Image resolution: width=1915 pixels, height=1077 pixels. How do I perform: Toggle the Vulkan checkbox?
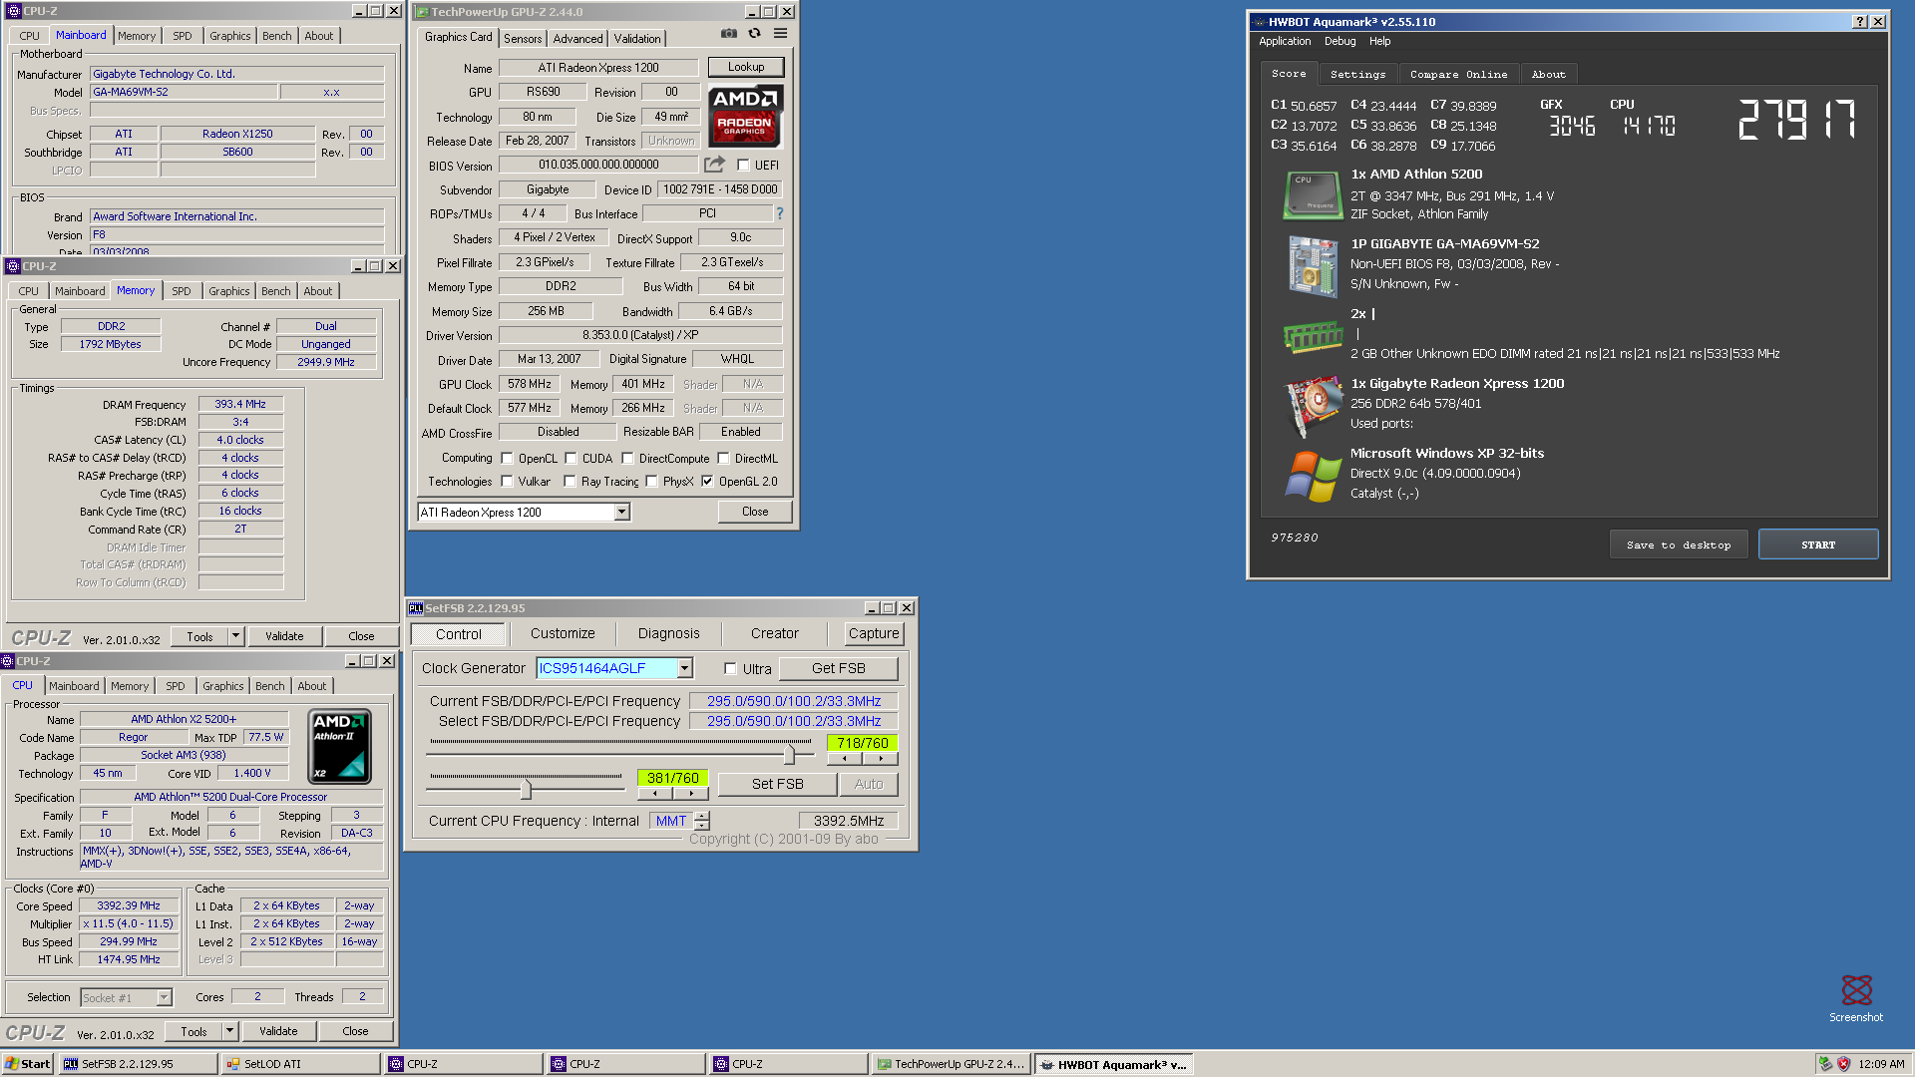coord(507,482)
